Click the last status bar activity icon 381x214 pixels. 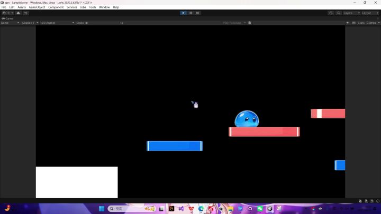click(x=378, y=201)
